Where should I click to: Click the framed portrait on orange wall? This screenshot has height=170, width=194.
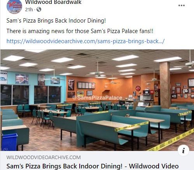(71, 85)
